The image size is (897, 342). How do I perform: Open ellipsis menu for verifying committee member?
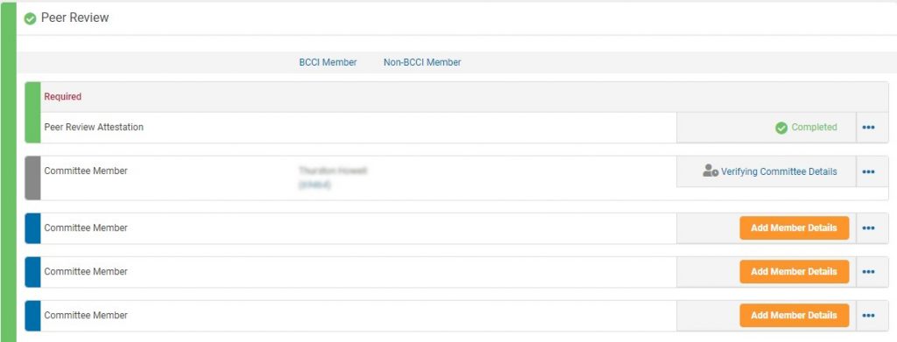(x=868, y=171)
